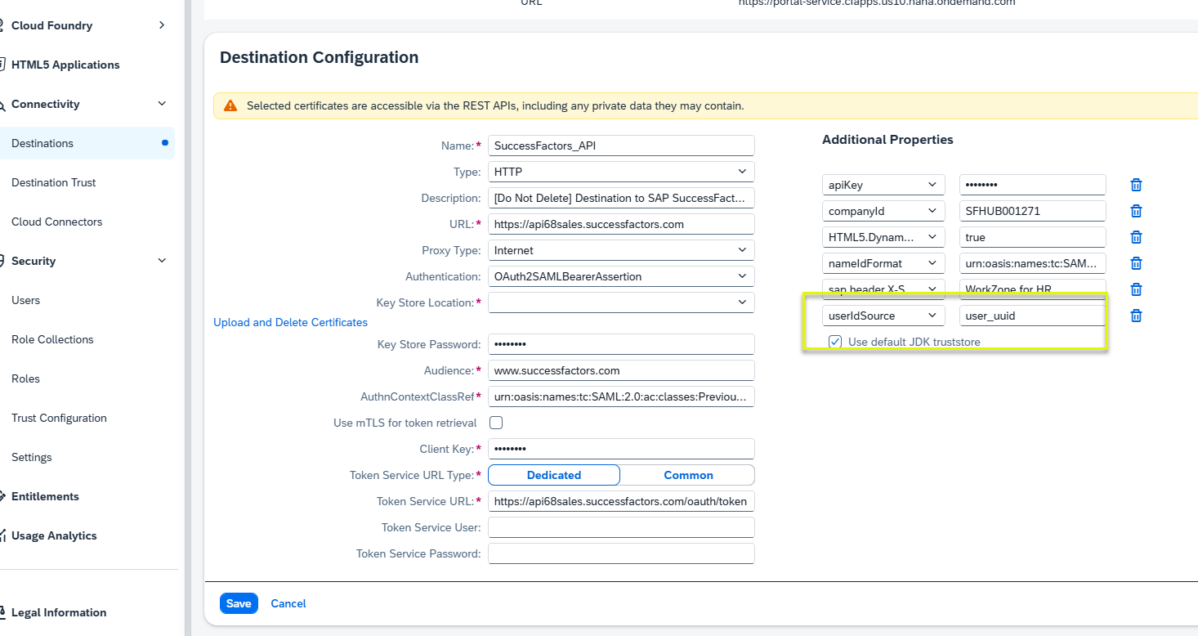Uncheck Use default JDK truststore
The height and width of the screenshot is (636, 1198).
point(835,342)
